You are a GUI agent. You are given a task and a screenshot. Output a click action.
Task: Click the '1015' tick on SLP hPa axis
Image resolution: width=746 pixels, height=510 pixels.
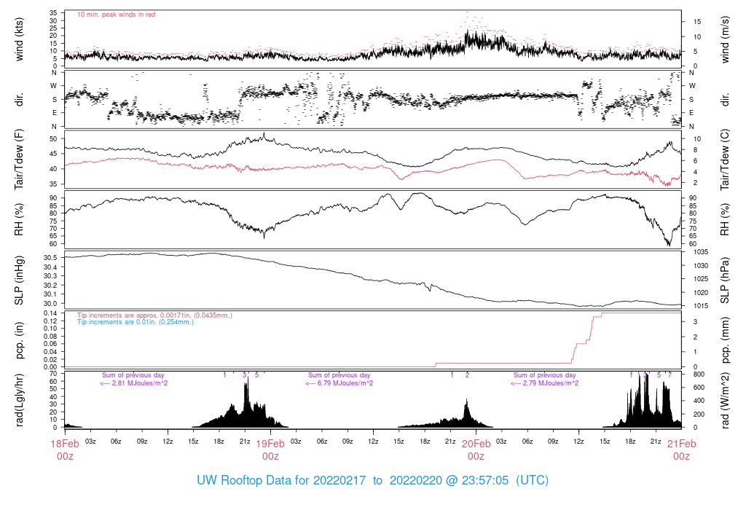(702, 306)
